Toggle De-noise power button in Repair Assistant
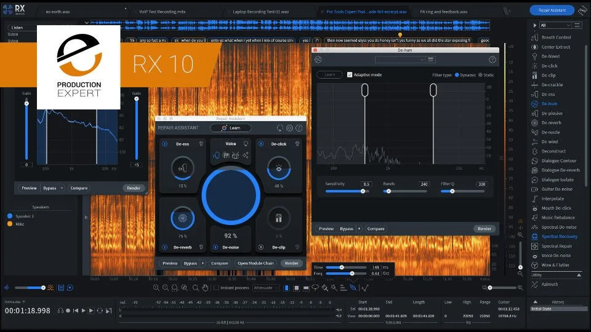Viewport: 591px width, 332px height. click(x=215, y=247)
